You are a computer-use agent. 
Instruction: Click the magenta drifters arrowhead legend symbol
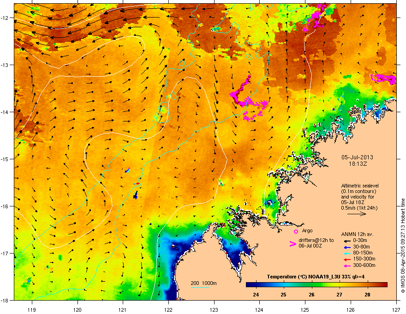pyautogui.click(x=293, y=244)
